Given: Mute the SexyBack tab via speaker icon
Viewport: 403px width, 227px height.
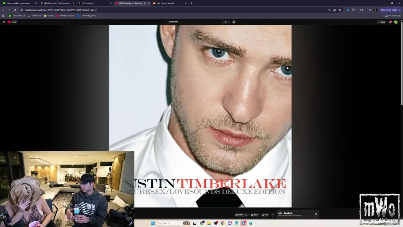Looking at the screenshot, I should pos(145,3).
